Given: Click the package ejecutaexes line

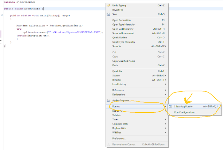Looking at the screenshot, I should (20, 2).
